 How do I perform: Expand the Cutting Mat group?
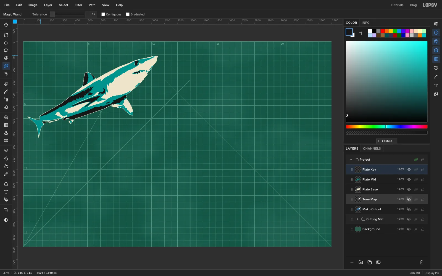[357, 219]
